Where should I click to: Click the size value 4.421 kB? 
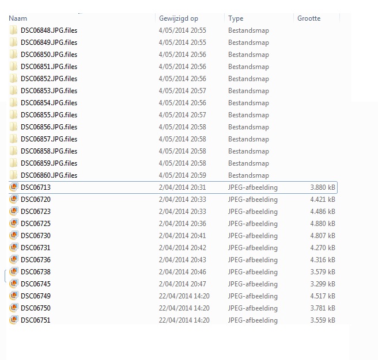click(x=323, y=199)
